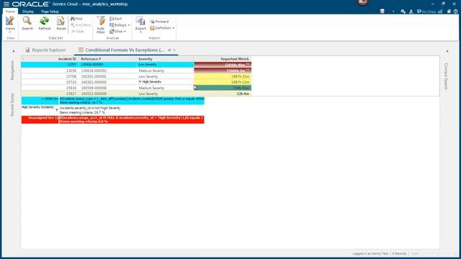Sort by Reference # column header
Viewport: 461px width, 259px height.
click(x=91, y=59)
